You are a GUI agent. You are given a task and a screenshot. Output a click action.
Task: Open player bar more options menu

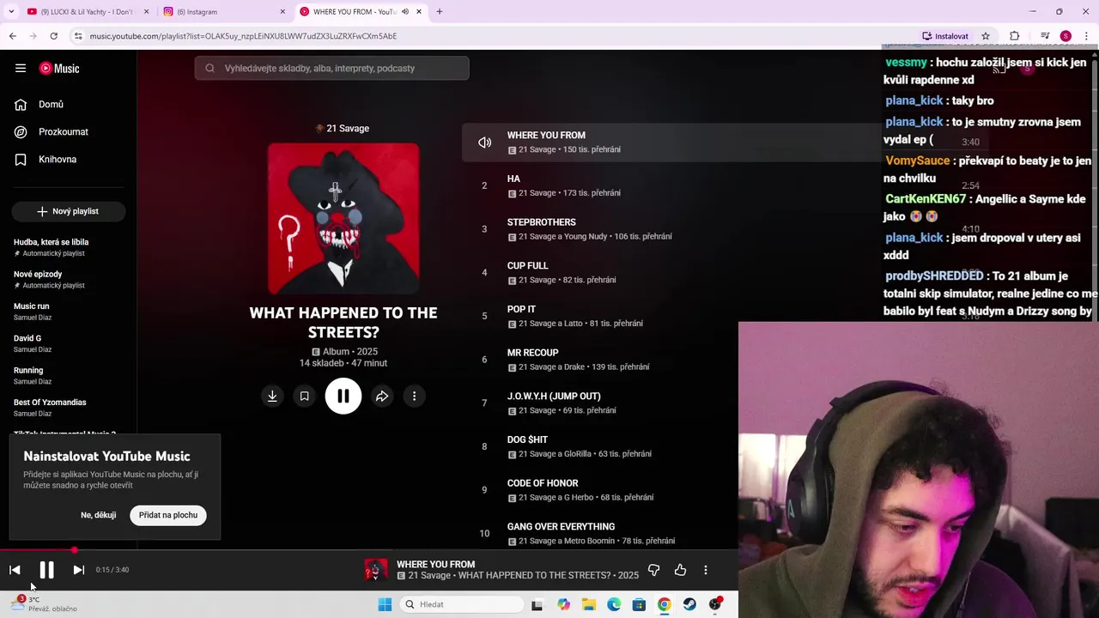[x=706, y=570]
